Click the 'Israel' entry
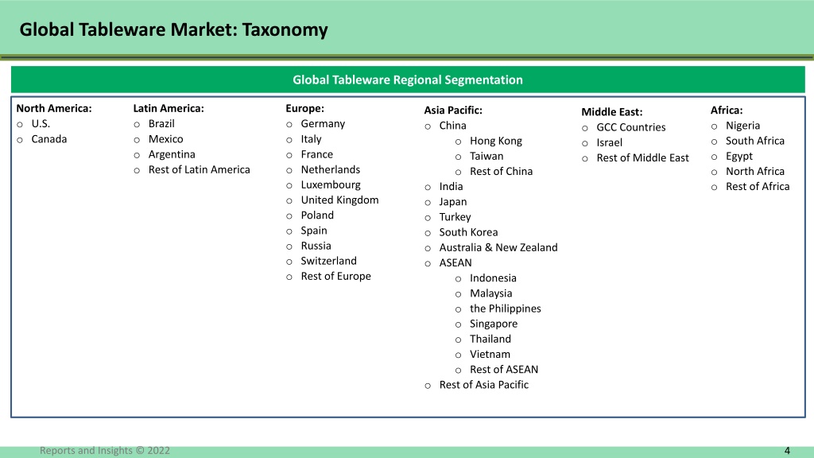 point(609,143)
